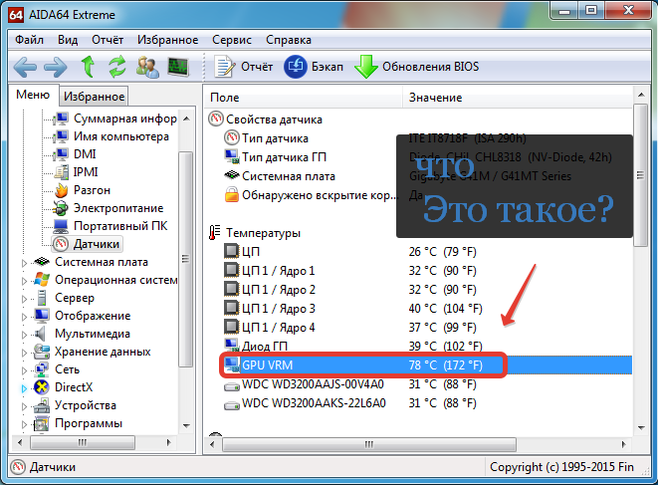The height and width of the screenshot is (485, 658).
Task: Open the monitor diagnostics icon in toolbar
Action: (x=178, y=67)
